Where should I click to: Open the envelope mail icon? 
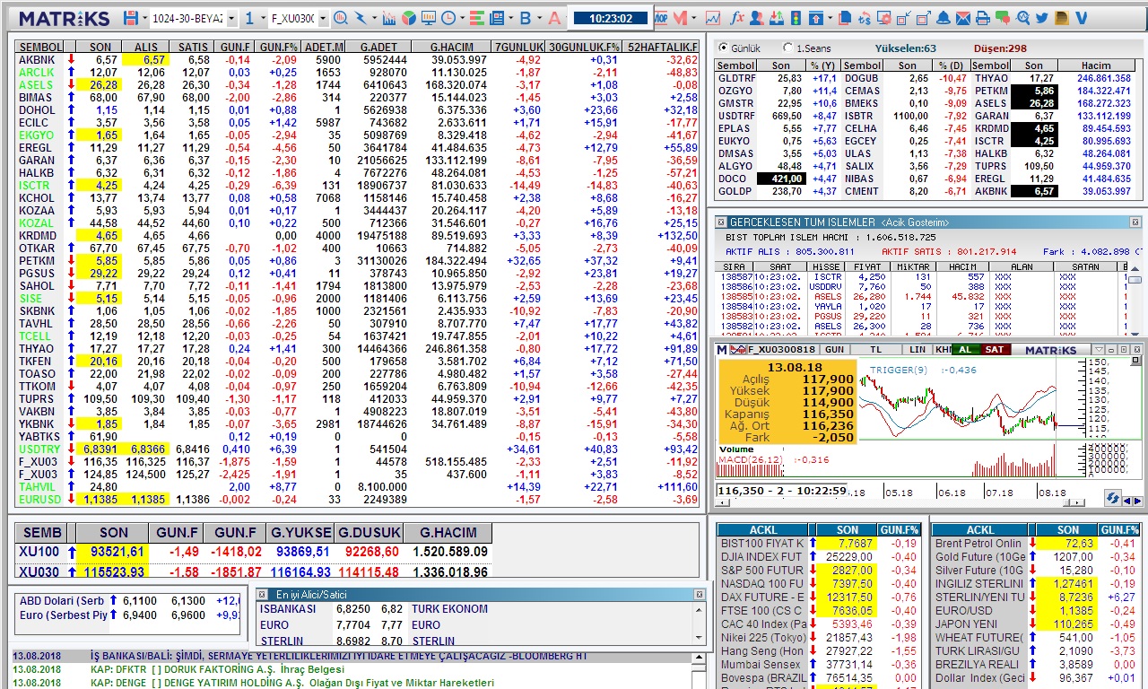[x=963, y=18]
